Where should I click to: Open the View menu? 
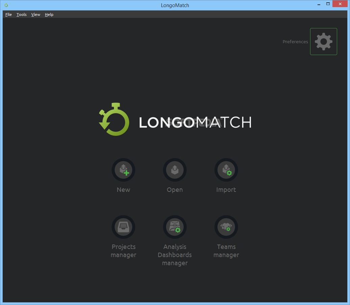click(36, 15)
